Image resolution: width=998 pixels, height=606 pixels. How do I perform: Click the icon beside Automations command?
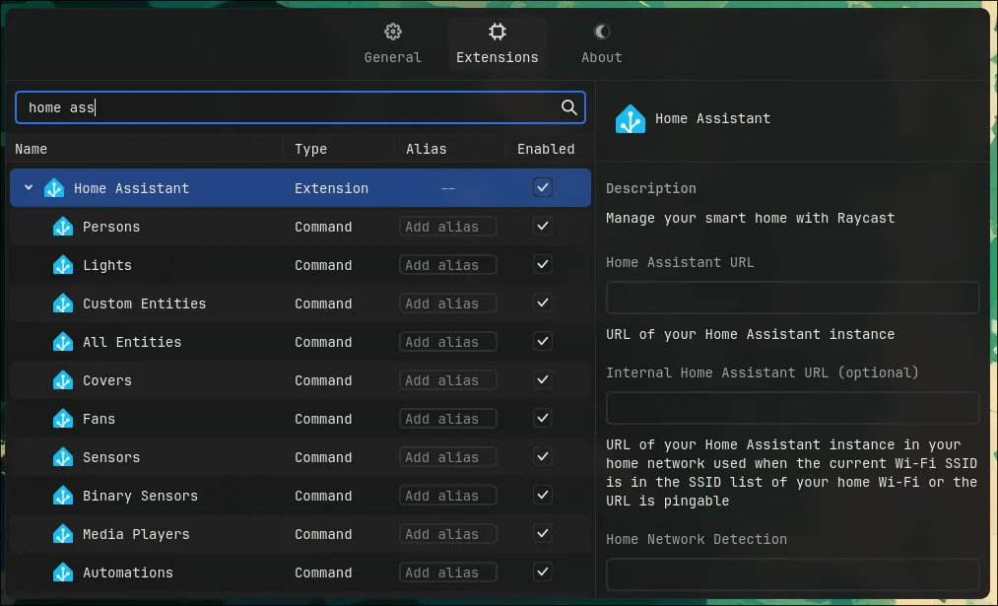click(x=63, y=572)
